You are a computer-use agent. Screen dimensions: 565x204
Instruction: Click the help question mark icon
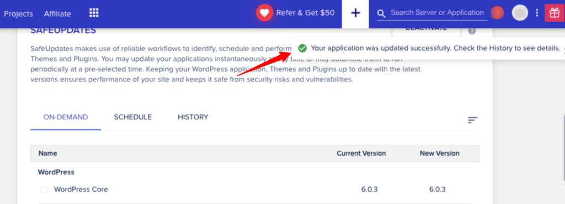point(472,31)
